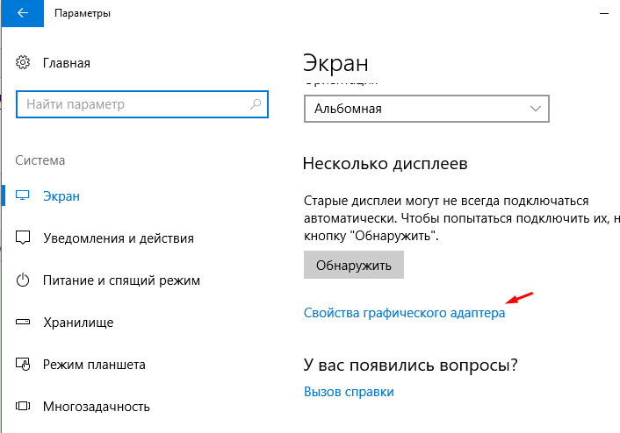The height and width of the screenshot is (433, 620).
Task: Focus the Найти параметр search field
Action: point(142,104)
